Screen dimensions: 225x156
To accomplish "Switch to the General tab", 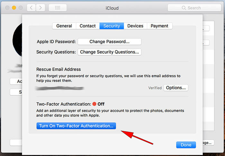I will click(x=64, y=26).
